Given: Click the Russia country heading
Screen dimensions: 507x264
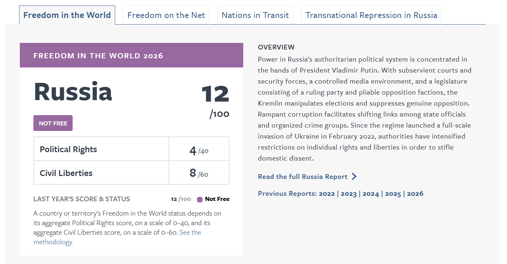Looking at the screenshot, I should [x=73, y=92].
